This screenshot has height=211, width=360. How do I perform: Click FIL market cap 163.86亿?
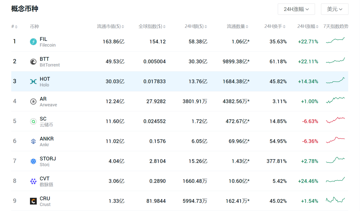coord(113,42)
